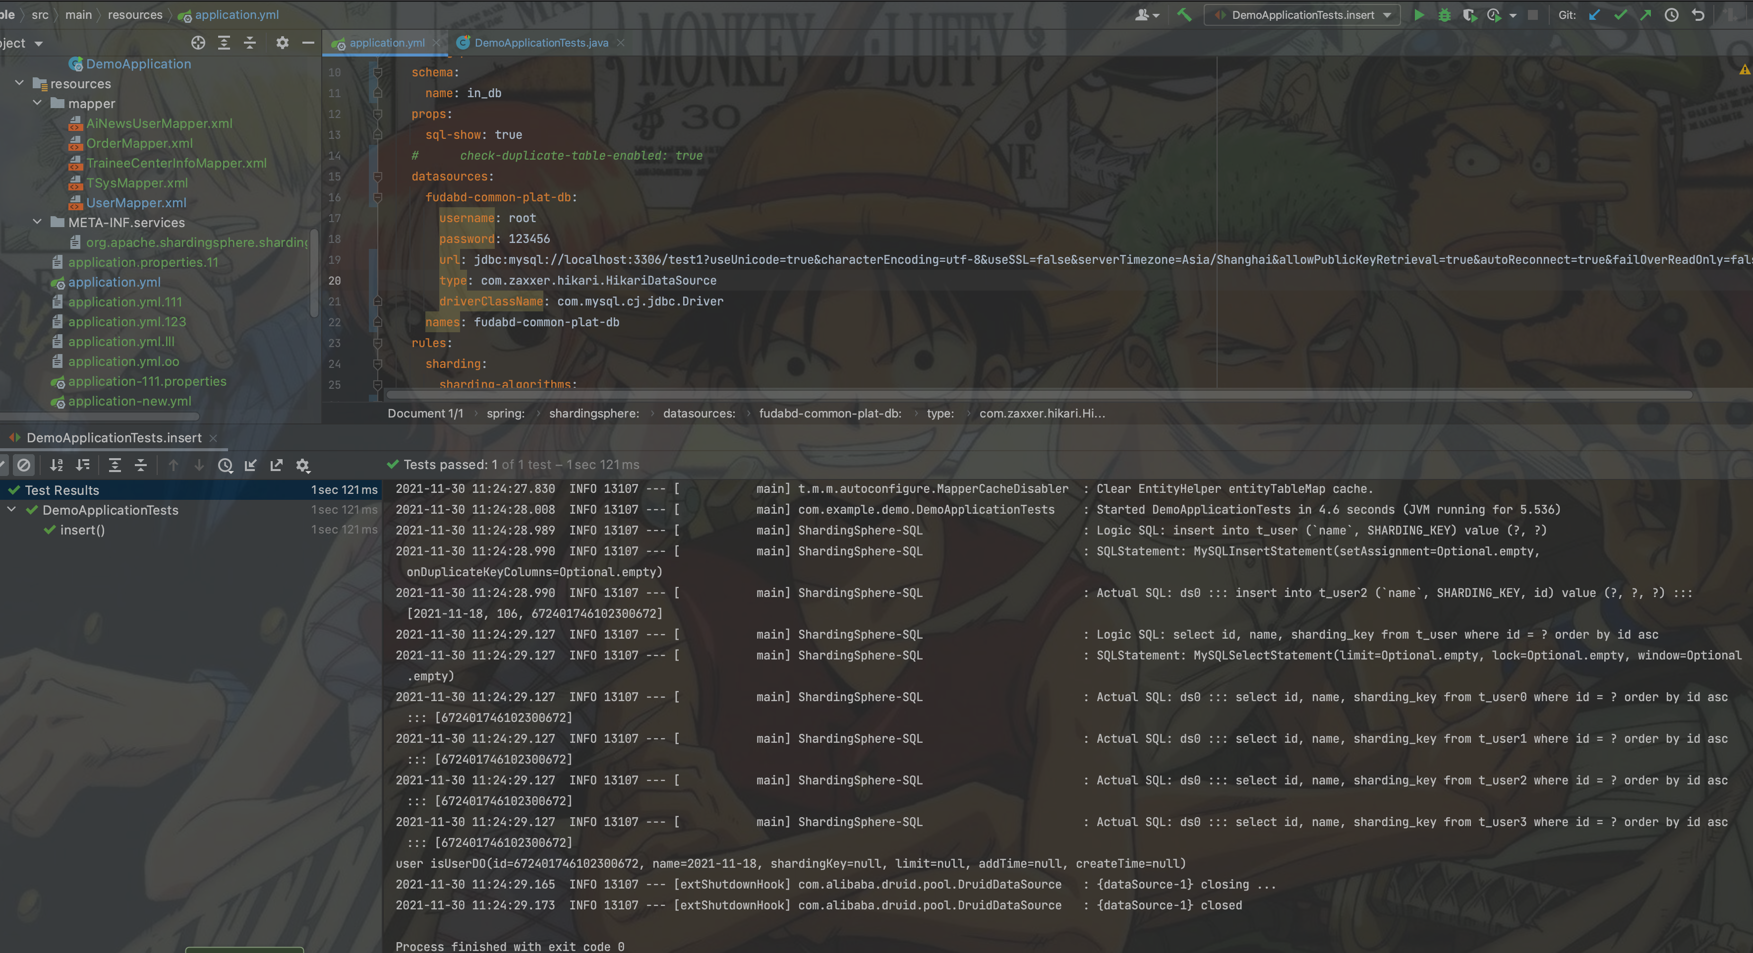Git update project blue arrow

pos(1594,15)
